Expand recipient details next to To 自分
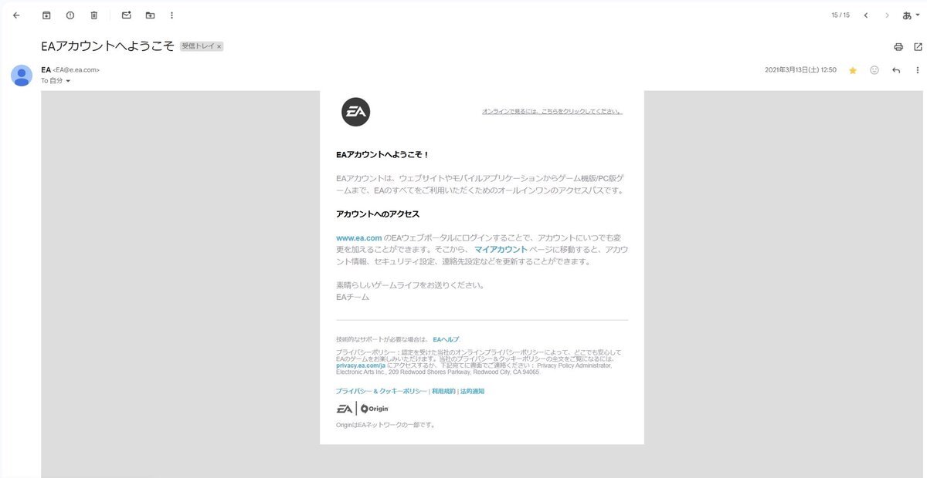927x478 pixels. point(68,81)
